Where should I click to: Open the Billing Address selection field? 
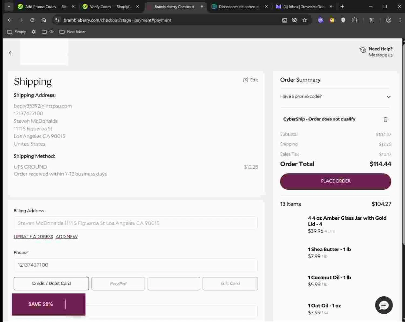(x=136, y=223)
